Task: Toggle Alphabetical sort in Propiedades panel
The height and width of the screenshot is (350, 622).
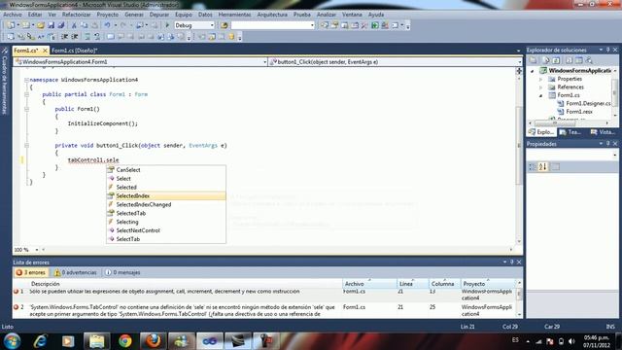Action: 542,167
